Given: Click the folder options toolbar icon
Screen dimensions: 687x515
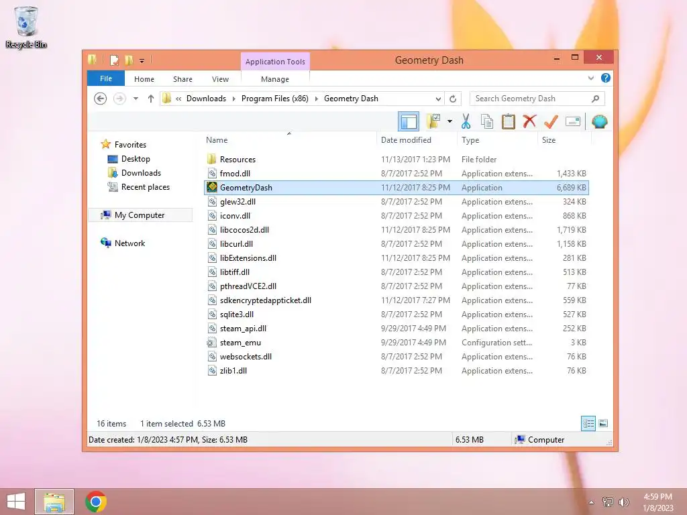Looking at the screenshot, I should pyautogui.click(x=433, y=121).
